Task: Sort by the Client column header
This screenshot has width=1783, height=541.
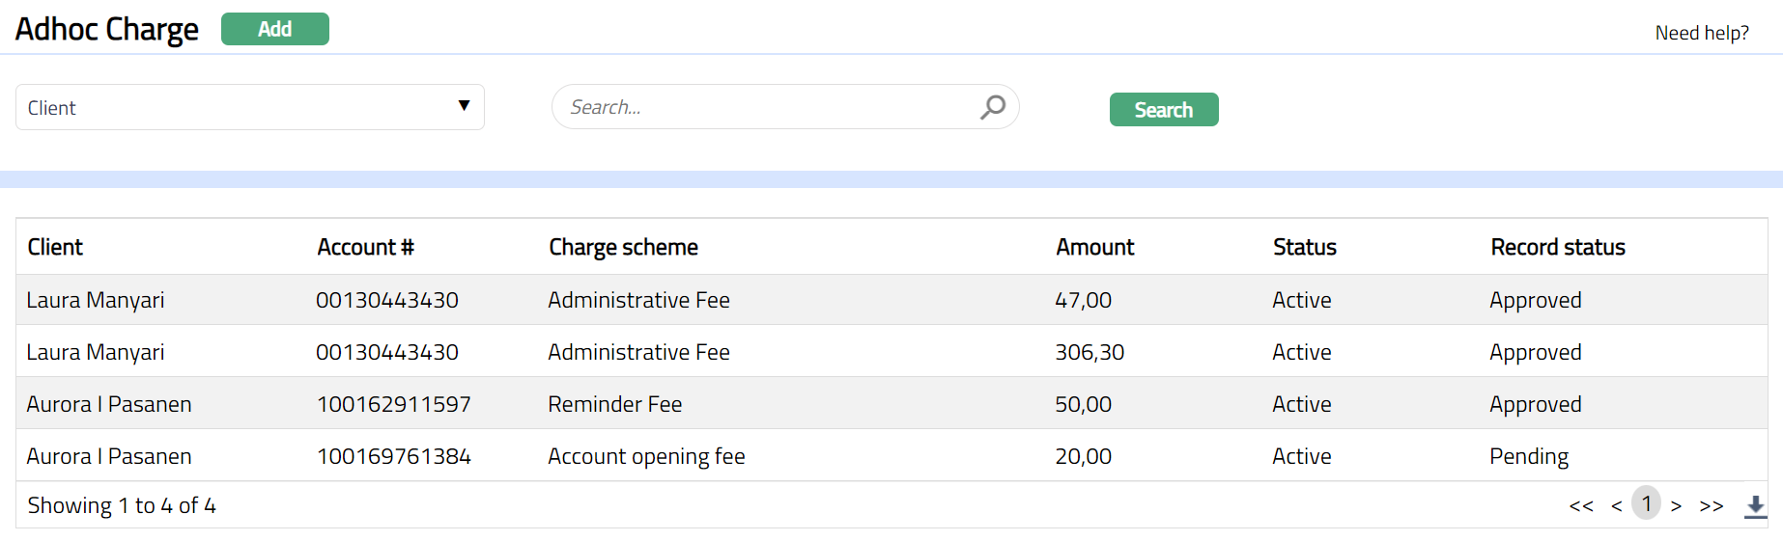Action: (x=55, y=247)
